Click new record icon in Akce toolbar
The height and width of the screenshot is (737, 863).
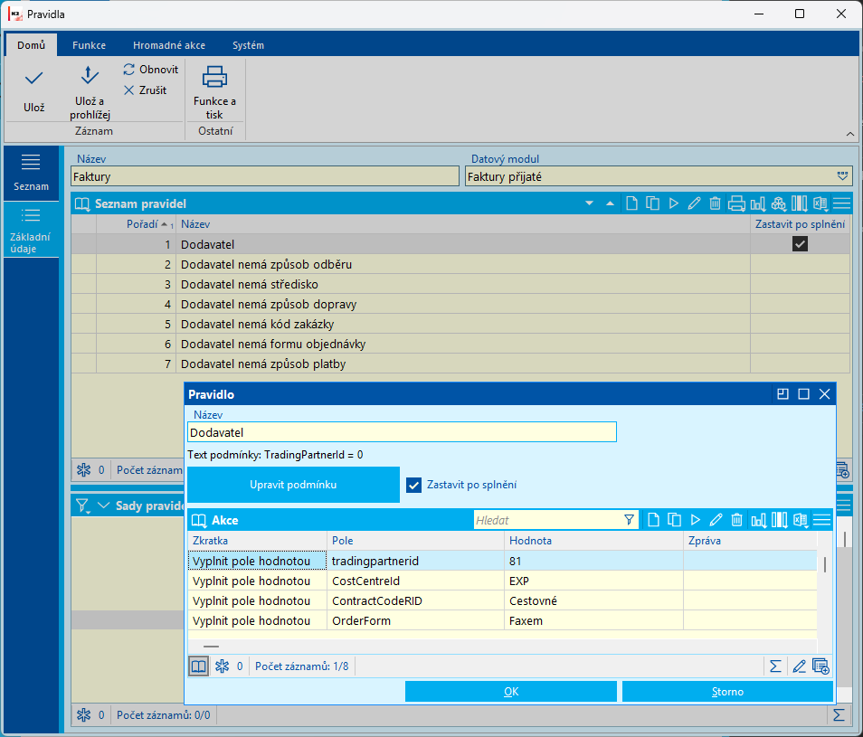653,520
